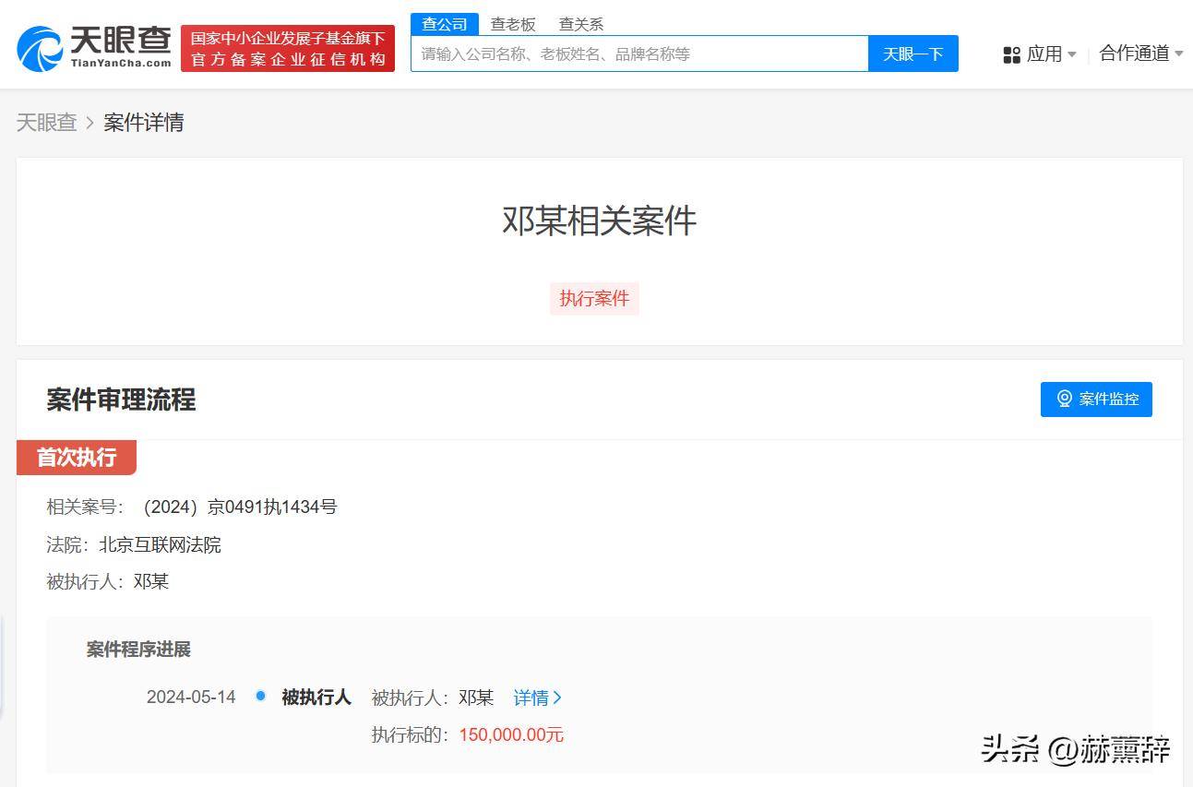Click the camera icon in 案件监控 button

pos(1064,399)
